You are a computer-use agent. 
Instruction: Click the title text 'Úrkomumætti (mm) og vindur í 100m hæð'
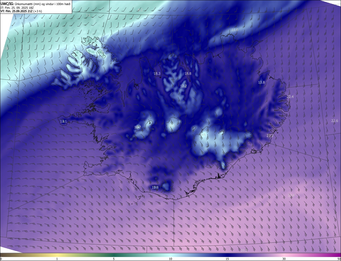43,4
